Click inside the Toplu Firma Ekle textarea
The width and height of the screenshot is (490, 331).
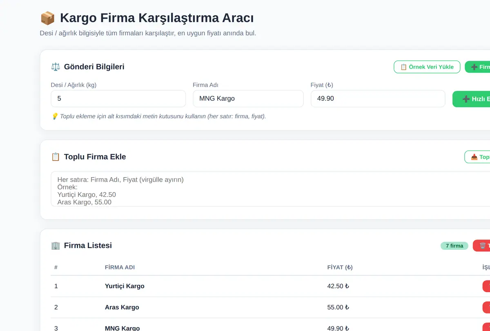[x=270, y=189]
